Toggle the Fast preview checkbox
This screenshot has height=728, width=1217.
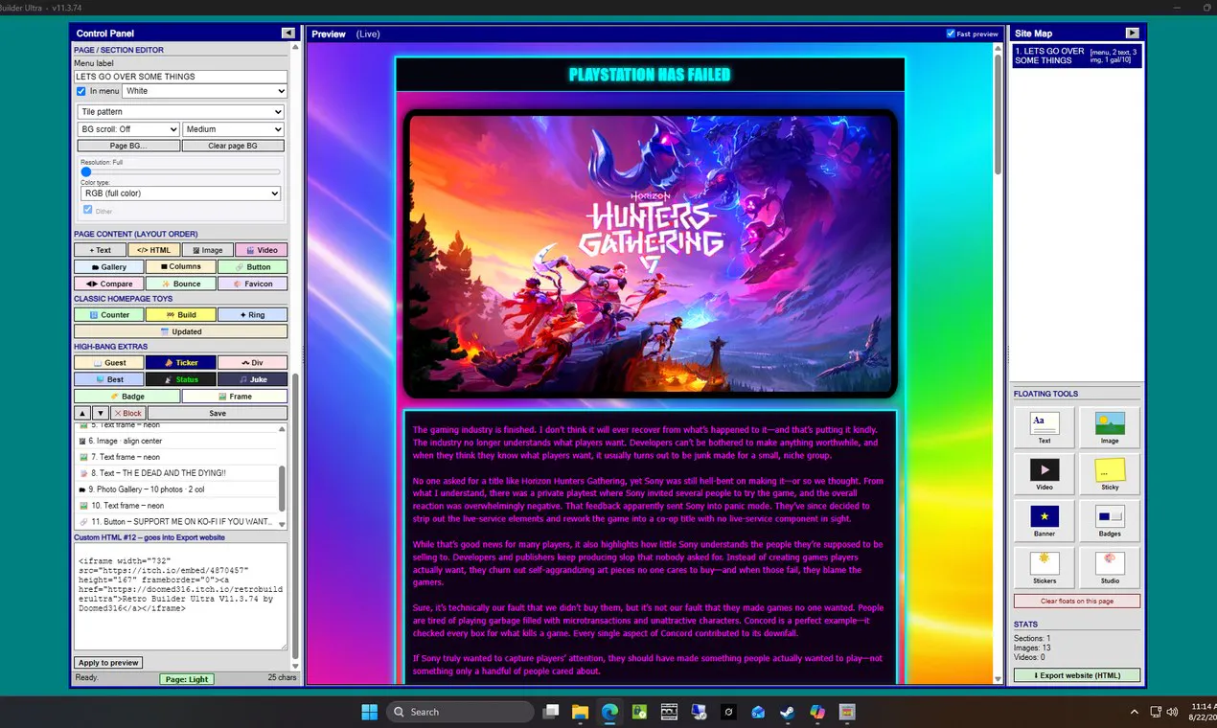(x=951, y=34)
